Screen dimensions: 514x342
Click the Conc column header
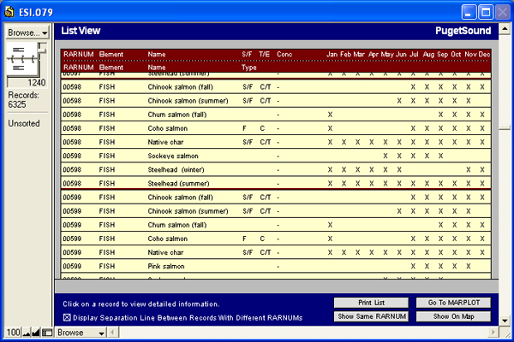(x=284, y=55)
